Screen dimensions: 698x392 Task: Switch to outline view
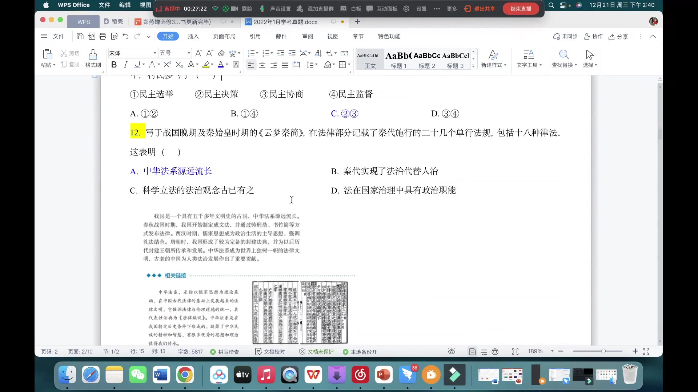pyautogui.click(x=484, y=351)
